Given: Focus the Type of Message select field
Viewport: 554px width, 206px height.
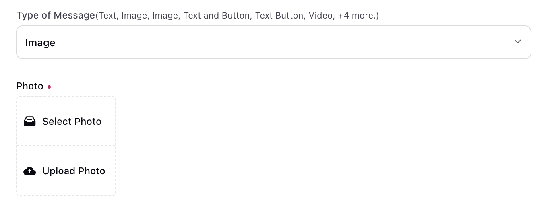Looking at the screenshot, I should 274,42.
